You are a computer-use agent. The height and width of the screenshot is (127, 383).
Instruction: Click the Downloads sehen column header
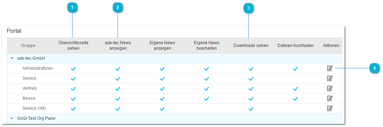[251, 46]
